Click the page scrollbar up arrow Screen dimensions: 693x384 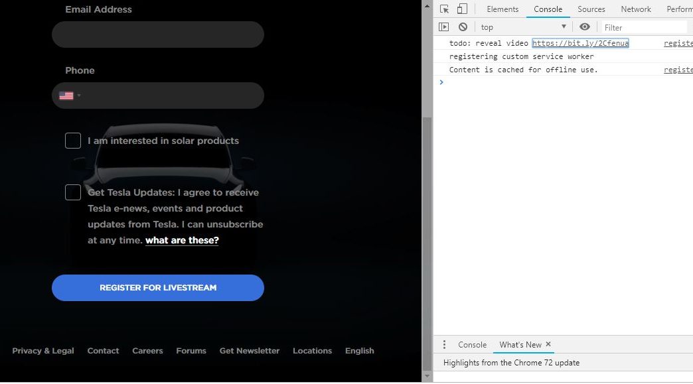[427, 6]
